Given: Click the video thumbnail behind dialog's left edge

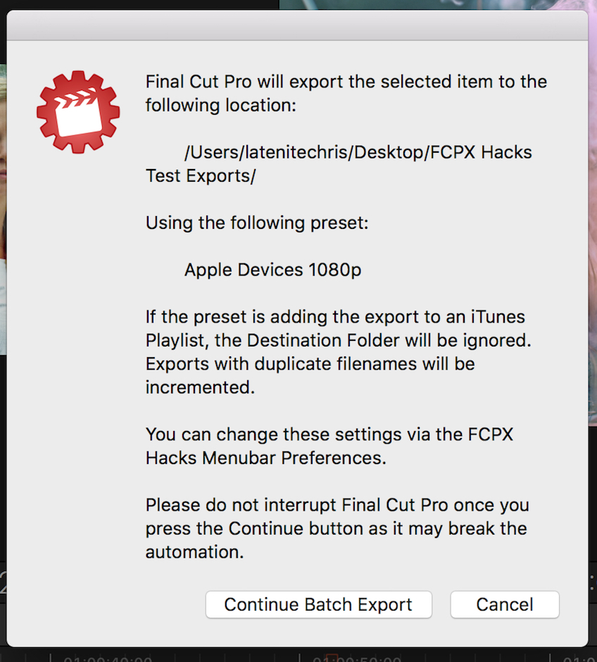Looking at the screenshot, I should 3,211.
